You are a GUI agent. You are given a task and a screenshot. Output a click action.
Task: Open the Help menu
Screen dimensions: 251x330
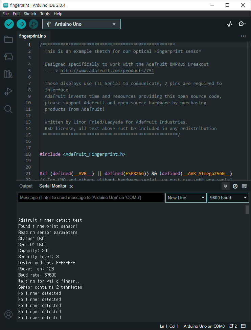(x=58, y=14)
